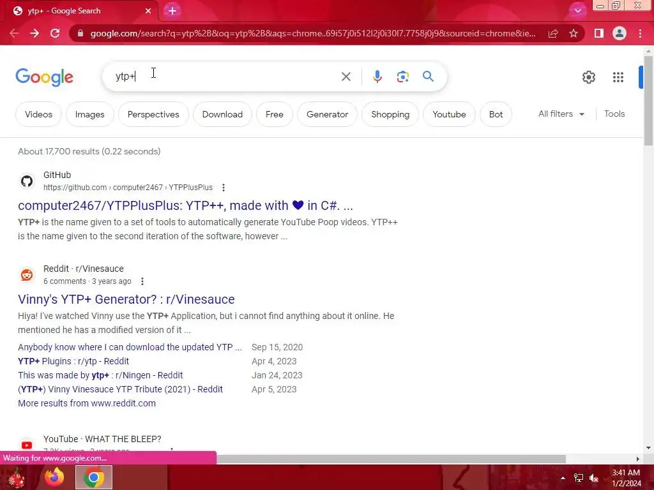Switch to Chrome in the taskbar

94,477
